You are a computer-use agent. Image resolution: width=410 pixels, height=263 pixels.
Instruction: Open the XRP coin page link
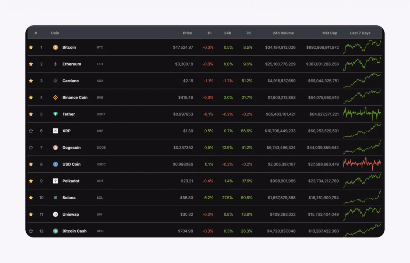pos(67,131)
